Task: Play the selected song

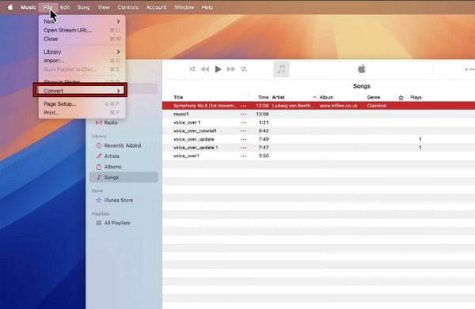Action: point(218,70)
